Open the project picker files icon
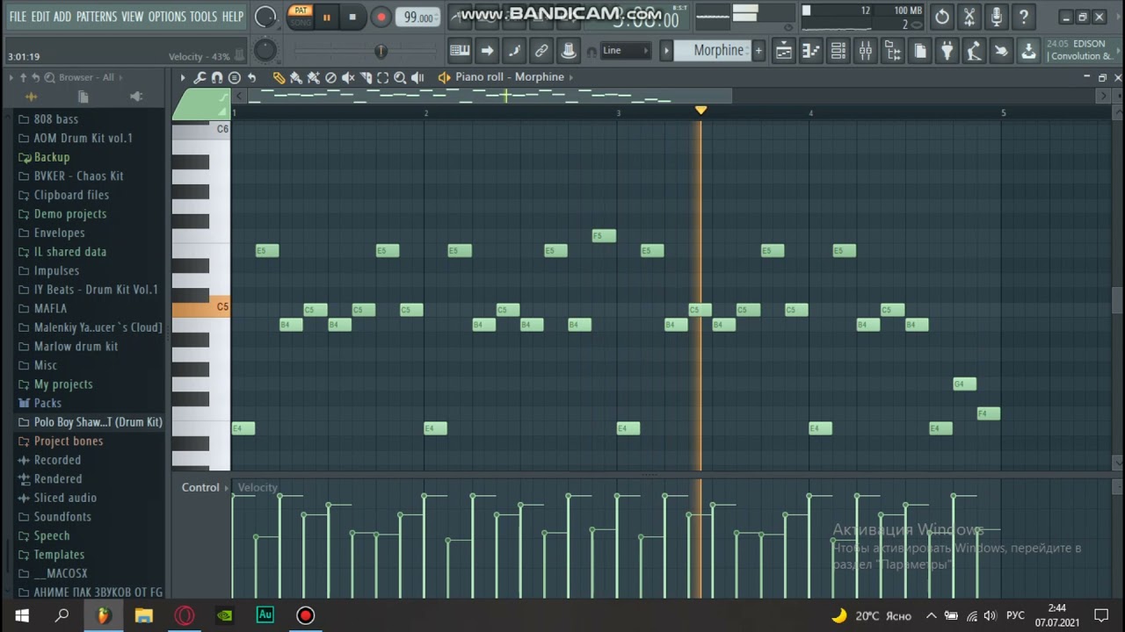 (919, 51)
